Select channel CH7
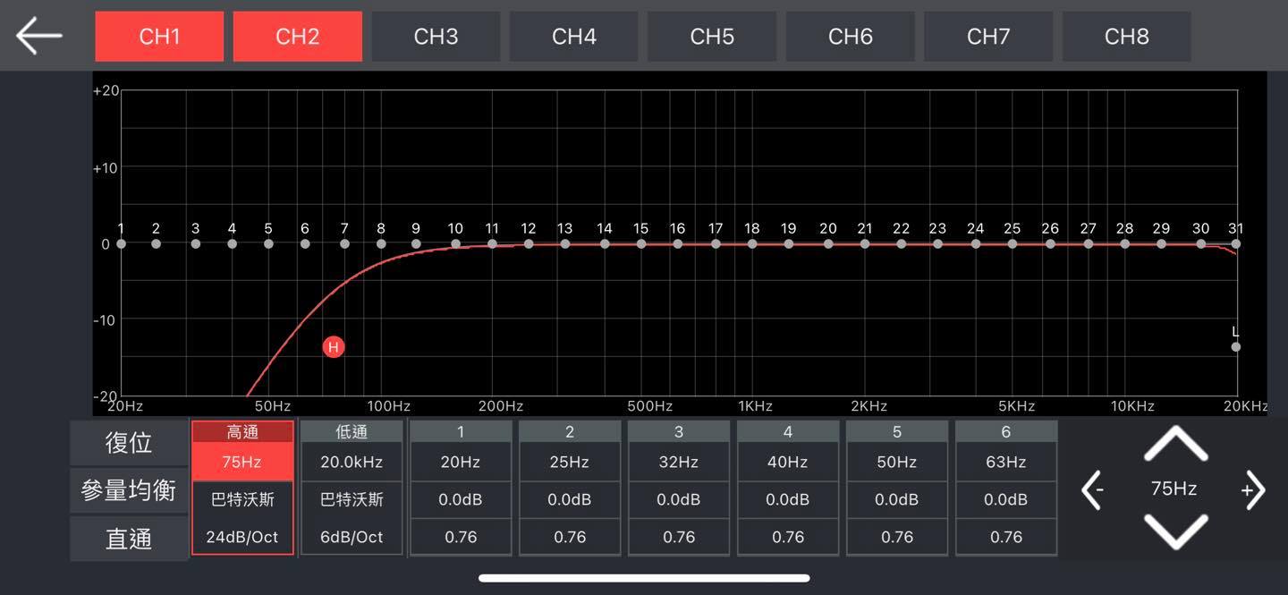 (988, 36)
